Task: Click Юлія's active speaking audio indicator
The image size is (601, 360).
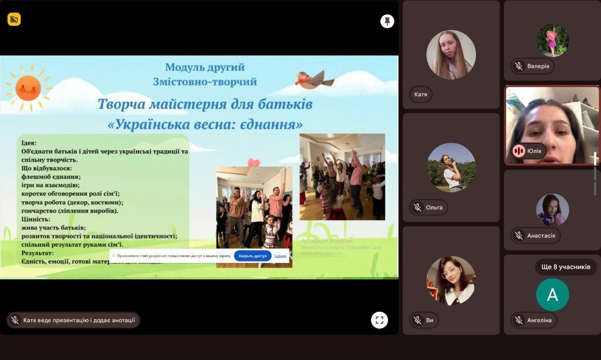Action: tap(519, 151)
